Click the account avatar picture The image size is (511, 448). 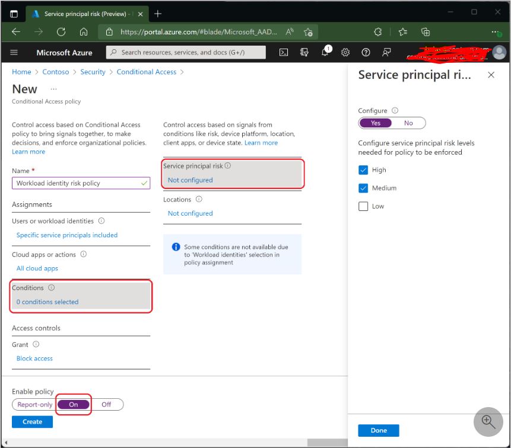point(499,52)
